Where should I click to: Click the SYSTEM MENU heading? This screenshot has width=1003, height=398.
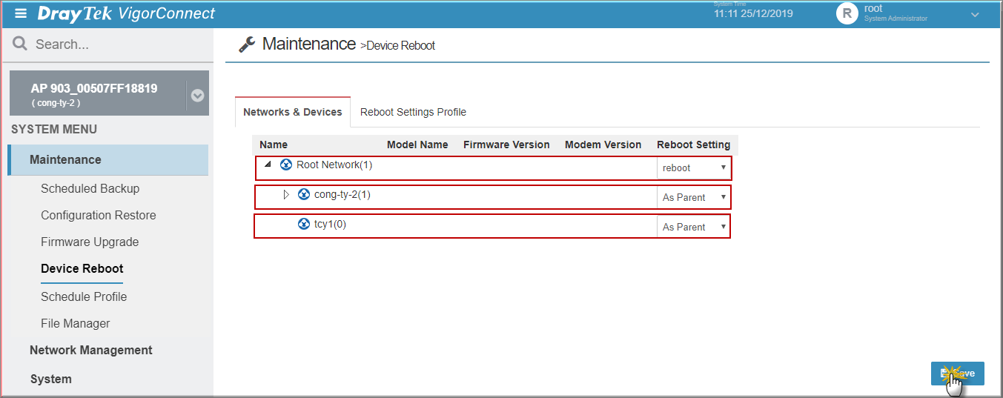point(54,129)
